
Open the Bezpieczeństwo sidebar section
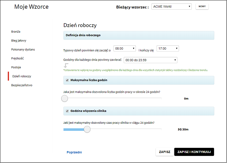22,85
